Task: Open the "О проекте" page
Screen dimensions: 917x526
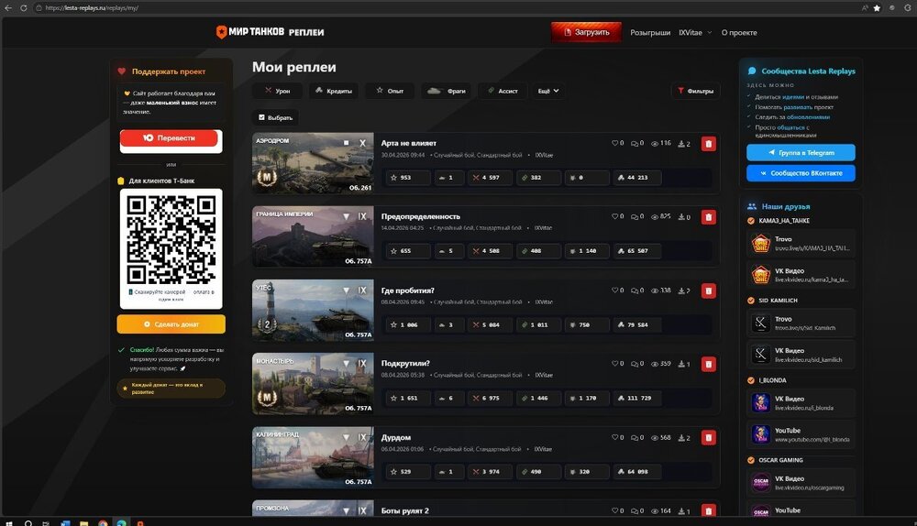Action: (739, 33)
